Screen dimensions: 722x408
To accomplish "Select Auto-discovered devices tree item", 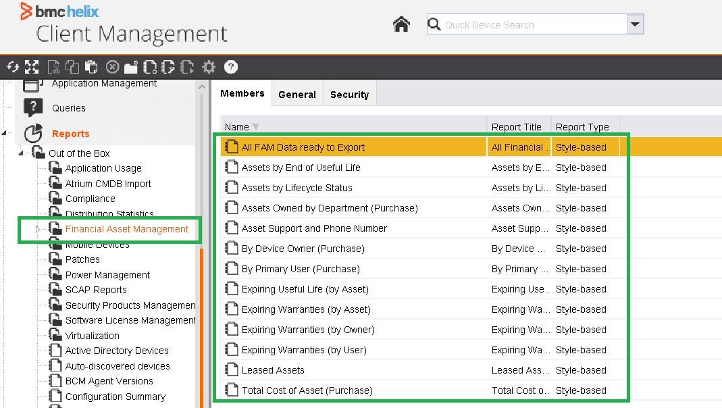I will tap(118, 366).
